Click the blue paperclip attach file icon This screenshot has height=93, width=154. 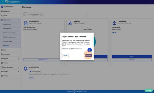(90, 50)
